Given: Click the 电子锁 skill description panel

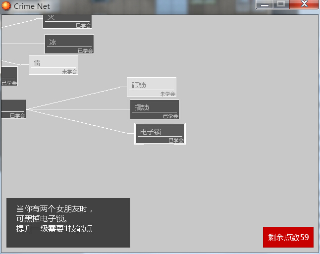Looking at the screenshot, I should point(68,223).
